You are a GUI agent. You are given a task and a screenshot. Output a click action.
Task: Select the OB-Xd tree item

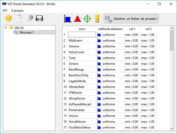[x=19, y=28]
